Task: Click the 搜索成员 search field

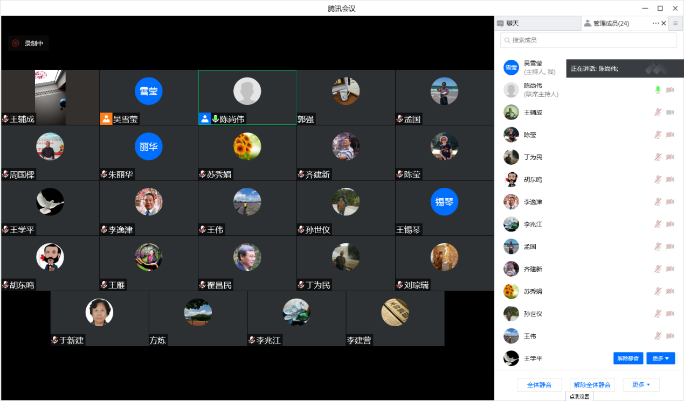Action: pos(588,40)
